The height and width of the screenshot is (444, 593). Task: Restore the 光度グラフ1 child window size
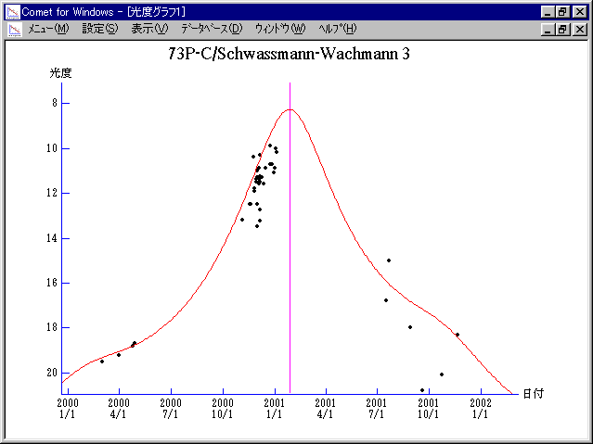pyautogui.click(x=562, y=29)
